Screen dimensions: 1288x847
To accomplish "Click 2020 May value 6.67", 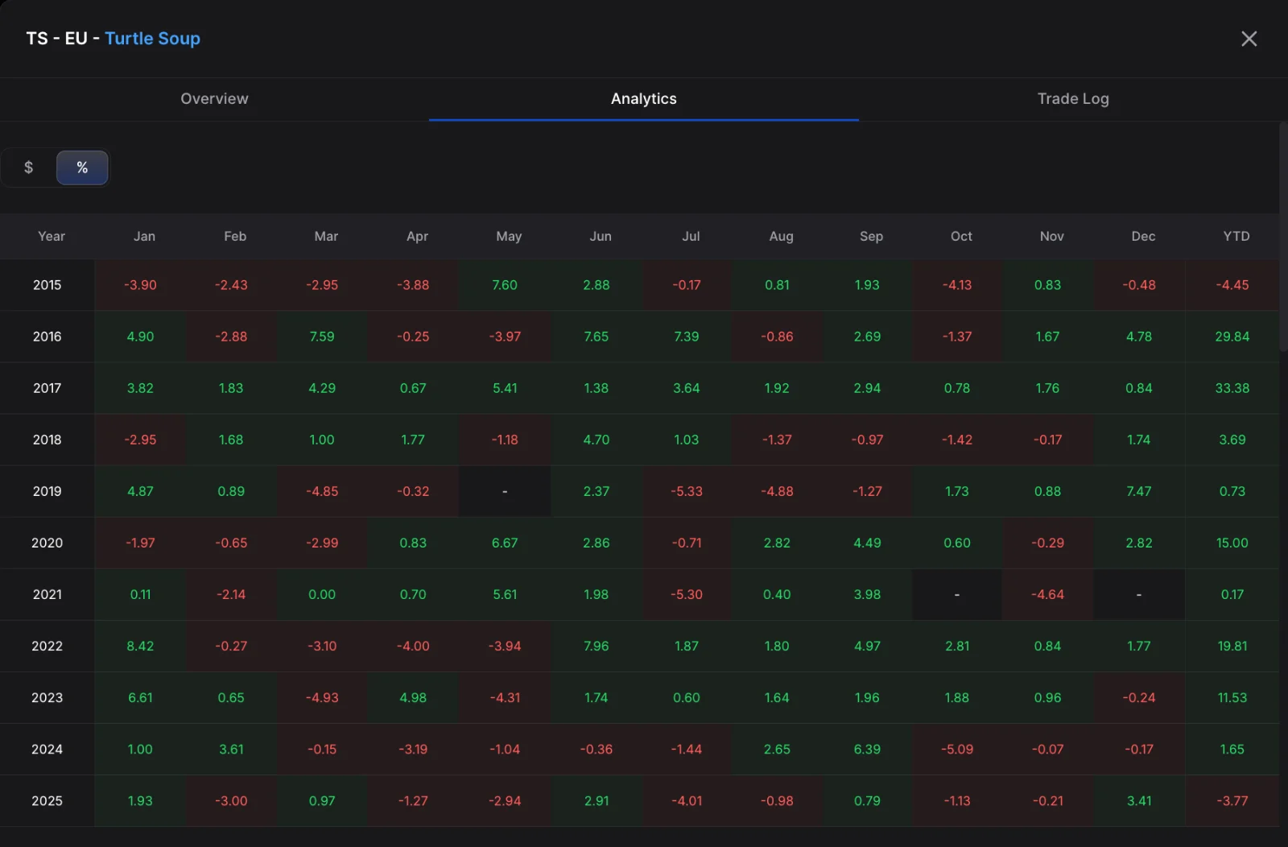I will pyautogui.click(x=505, y=543).
